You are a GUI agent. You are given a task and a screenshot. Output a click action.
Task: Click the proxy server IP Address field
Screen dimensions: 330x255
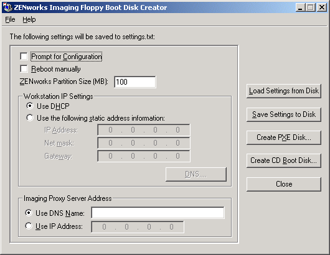[x=138, y=227]
